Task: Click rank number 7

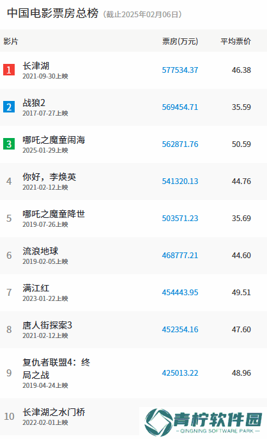Action: tap(9, 292)
